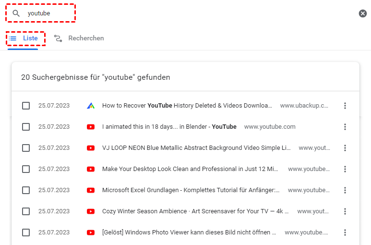
Task: Click YouTube favicon beside Windows Photo Viewer
Action: point(91,233)
